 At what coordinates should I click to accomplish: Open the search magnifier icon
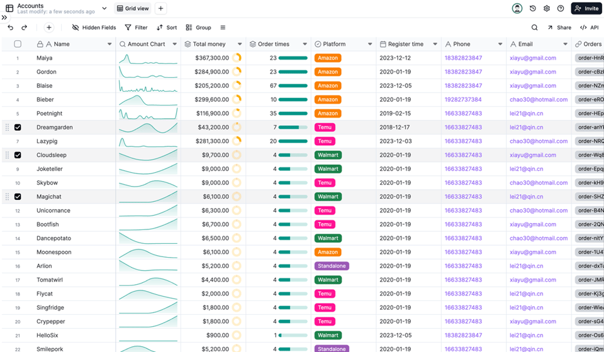tap(534, 28)
